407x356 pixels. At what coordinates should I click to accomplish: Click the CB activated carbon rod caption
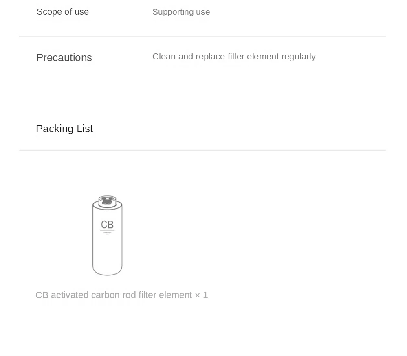click(121, 295)
